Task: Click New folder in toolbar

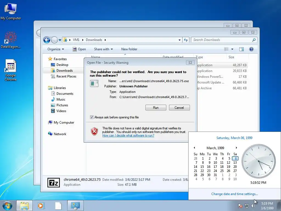Action: tap(129, 49)
